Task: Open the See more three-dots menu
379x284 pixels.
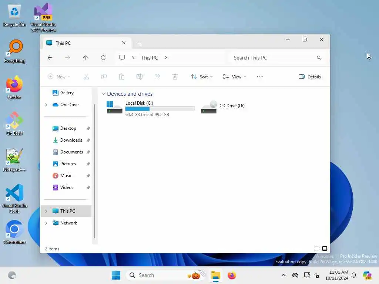Action: tap(259, 77)
